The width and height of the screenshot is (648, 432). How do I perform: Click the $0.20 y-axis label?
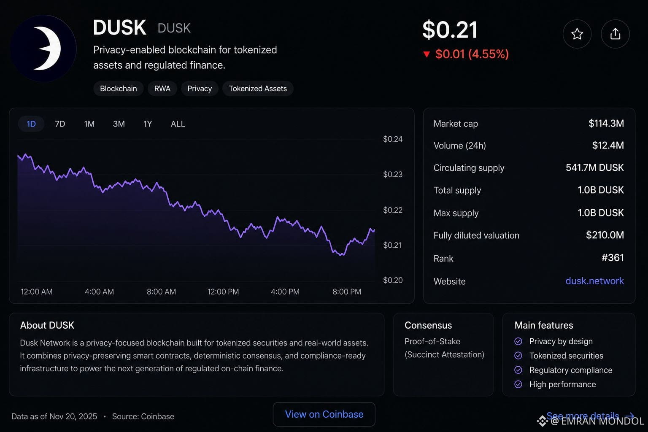393,280
